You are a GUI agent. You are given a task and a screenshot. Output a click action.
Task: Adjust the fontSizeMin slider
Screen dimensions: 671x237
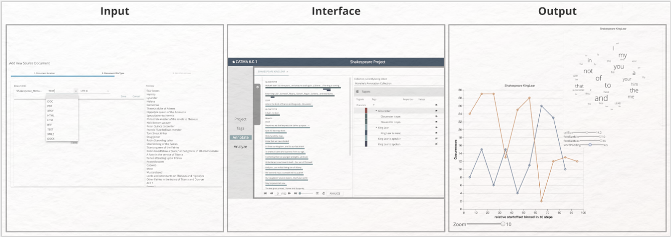point(590,137)
